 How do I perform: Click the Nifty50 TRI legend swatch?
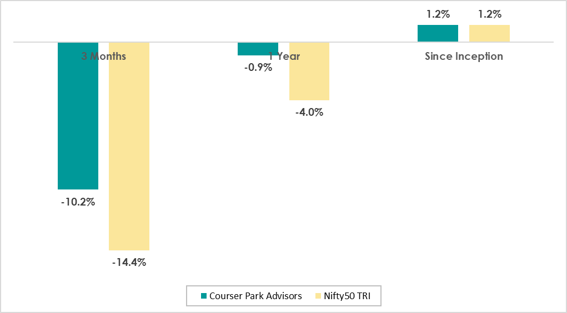pyautogui.click(x=318, y=296)
